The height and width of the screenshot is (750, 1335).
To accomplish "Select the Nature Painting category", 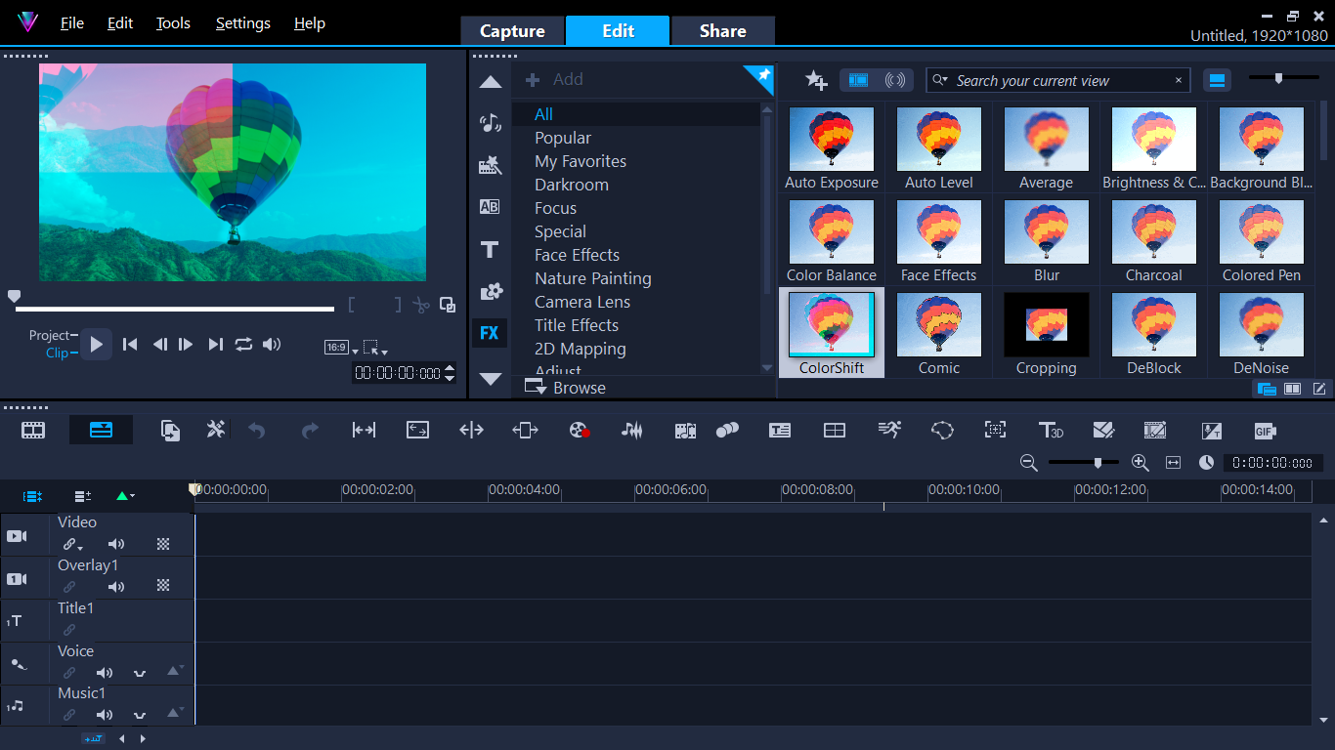I will point(592,278).
